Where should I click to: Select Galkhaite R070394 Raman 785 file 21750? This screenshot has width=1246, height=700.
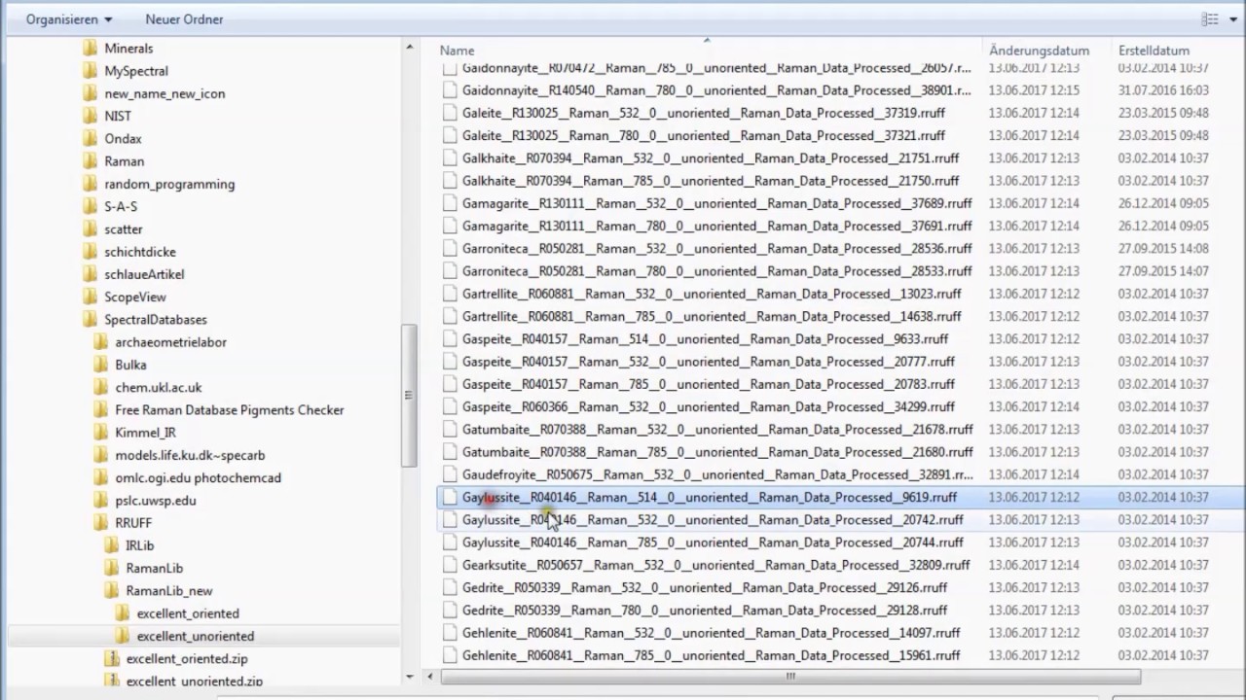710,181
